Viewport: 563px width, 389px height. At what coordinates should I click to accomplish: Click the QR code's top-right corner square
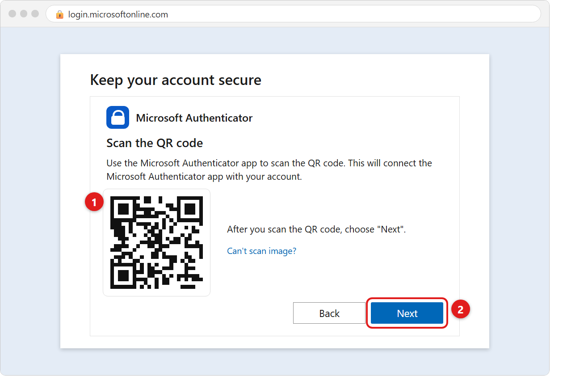tap(190, 209)
